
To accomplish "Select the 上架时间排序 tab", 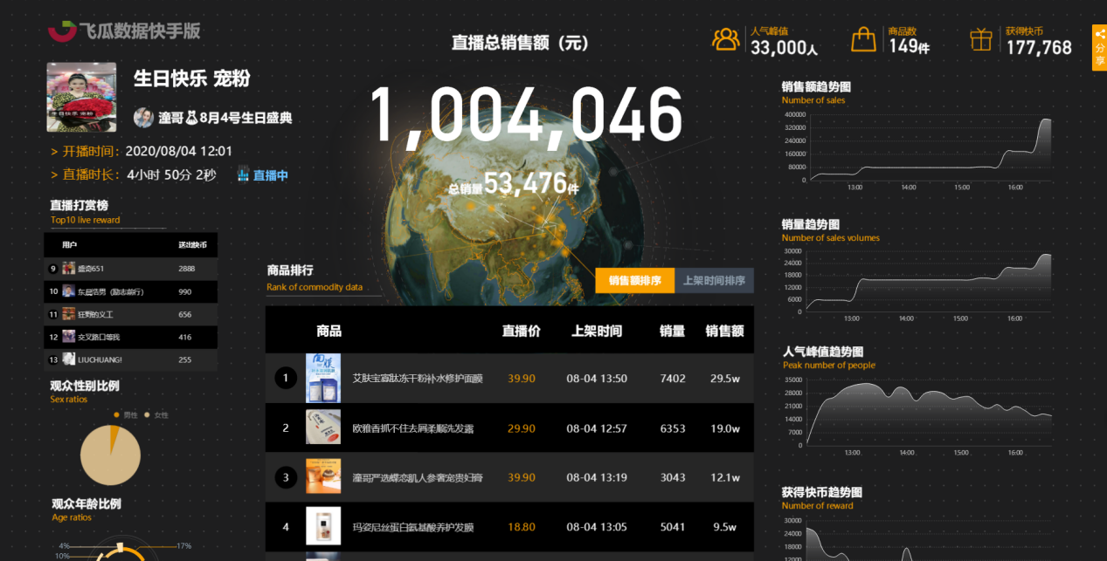I will tap(714, 280).
